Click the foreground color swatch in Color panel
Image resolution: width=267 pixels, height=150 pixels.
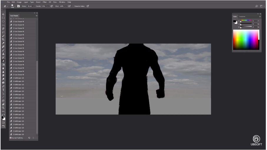[235, 21]
